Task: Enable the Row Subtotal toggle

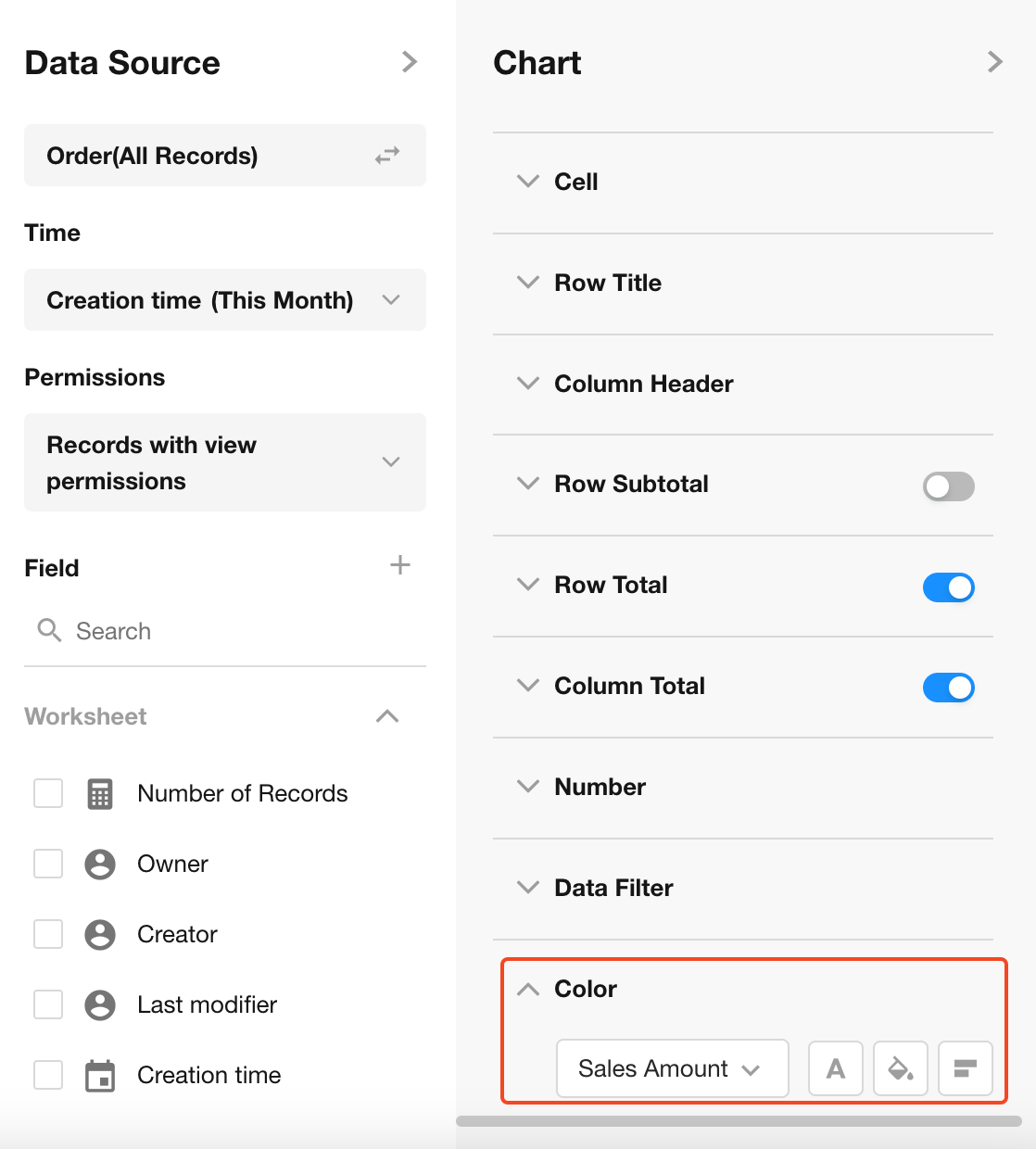Action: [948, 486]
